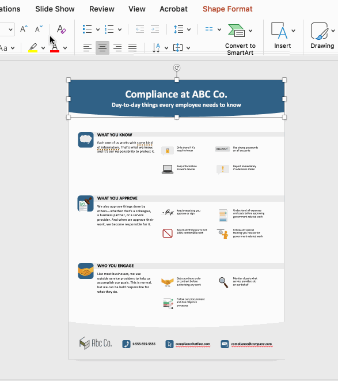Increase the list indent level

[x=155, y=29]
